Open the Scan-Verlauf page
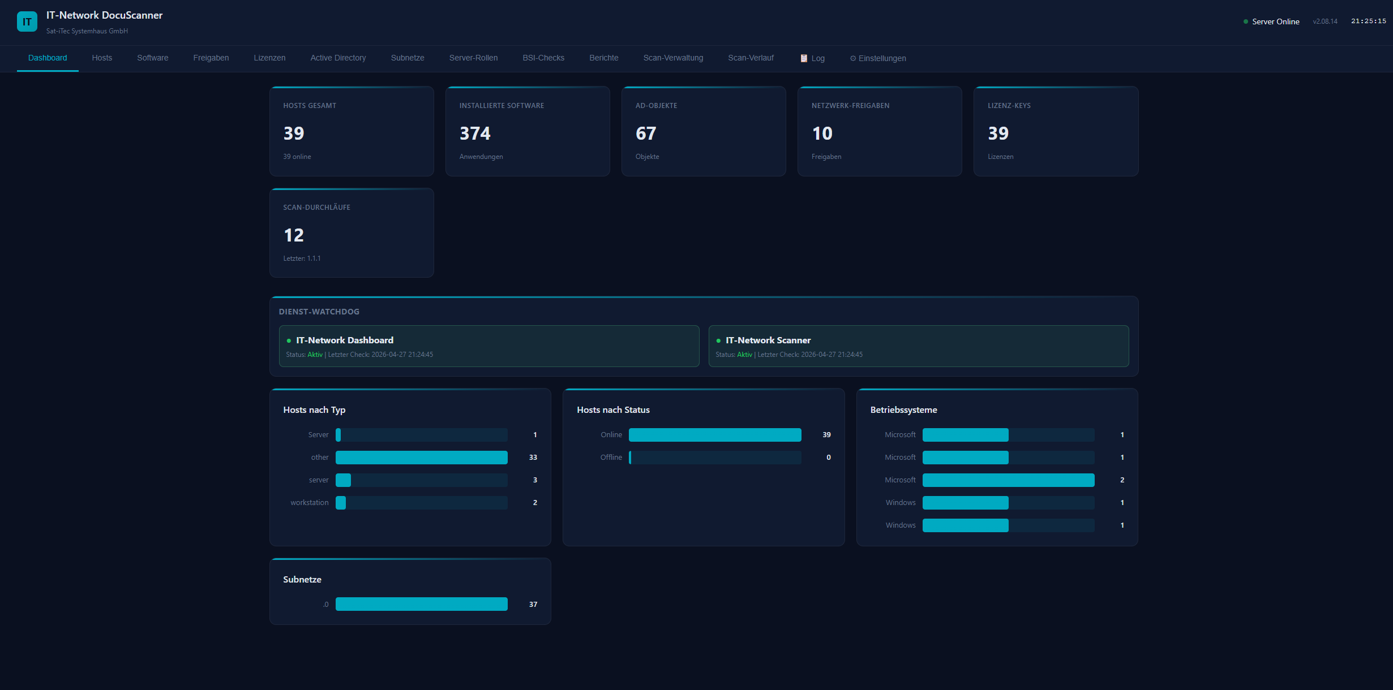 click(751, 58)
